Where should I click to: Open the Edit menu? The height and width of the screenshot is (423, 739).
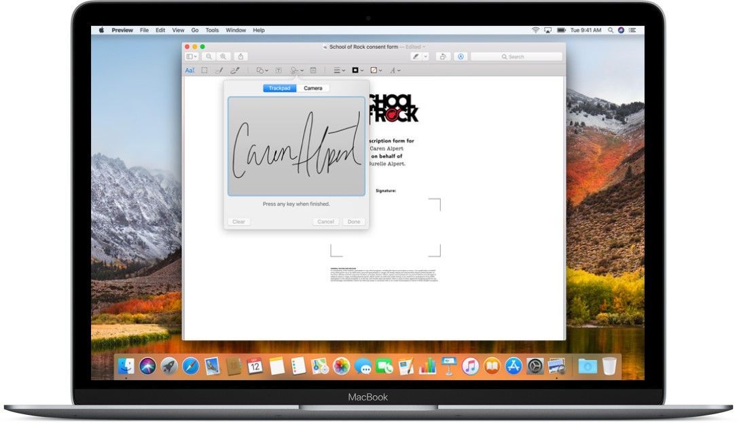pyautogui.click(x=160, y=30)
